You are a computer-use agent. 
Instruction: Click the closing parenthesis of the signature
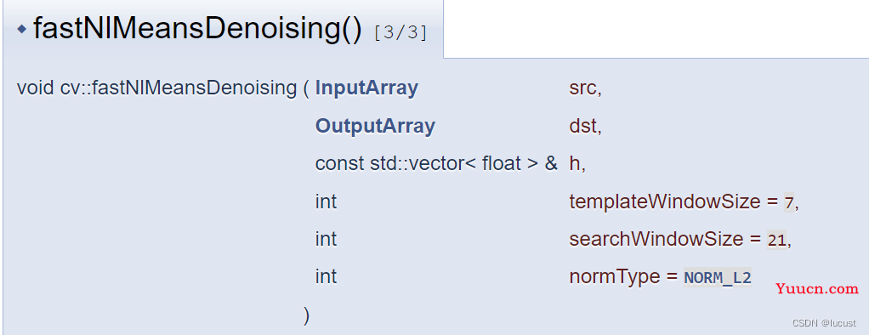coord(306,315)
